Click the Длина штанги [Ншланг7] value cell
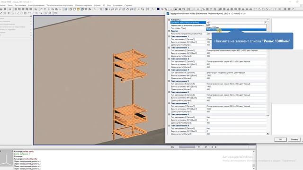303x170 pixels. tap(236, 111)
